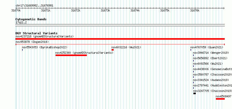
Task: Click the nsv4767059 (Quan2021) label
Action: (x=207, y=47)
